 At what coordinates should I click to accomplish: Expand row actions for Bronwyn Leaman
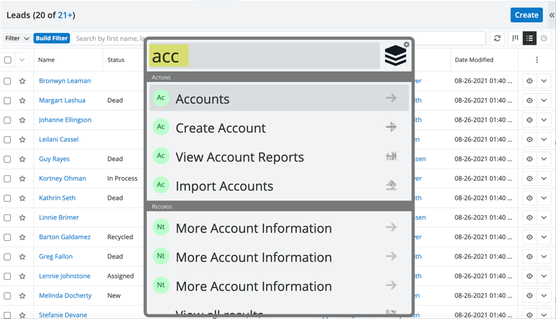point(544,81)
